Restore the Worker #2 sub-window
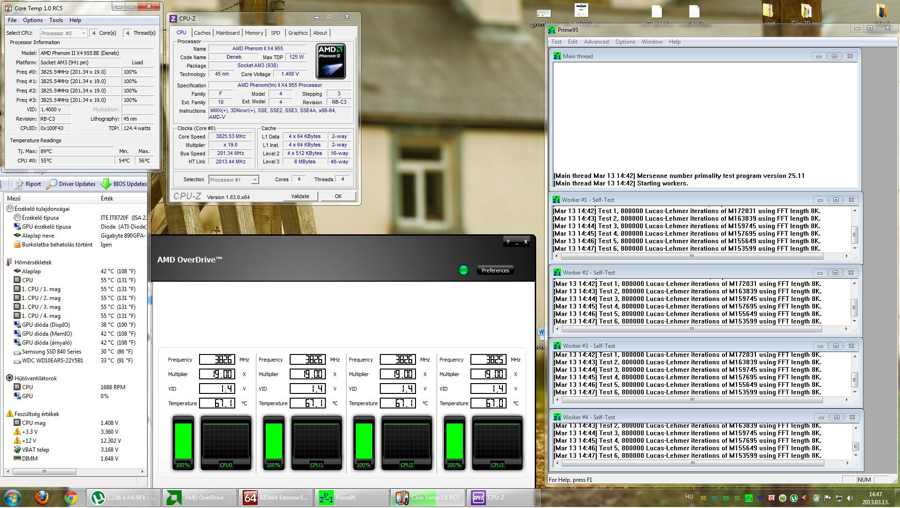 (835, 273)
